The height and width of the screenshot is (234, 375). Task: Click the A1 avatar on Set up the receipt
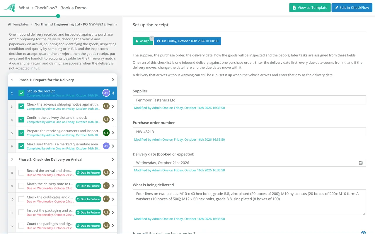click(106, 93)
